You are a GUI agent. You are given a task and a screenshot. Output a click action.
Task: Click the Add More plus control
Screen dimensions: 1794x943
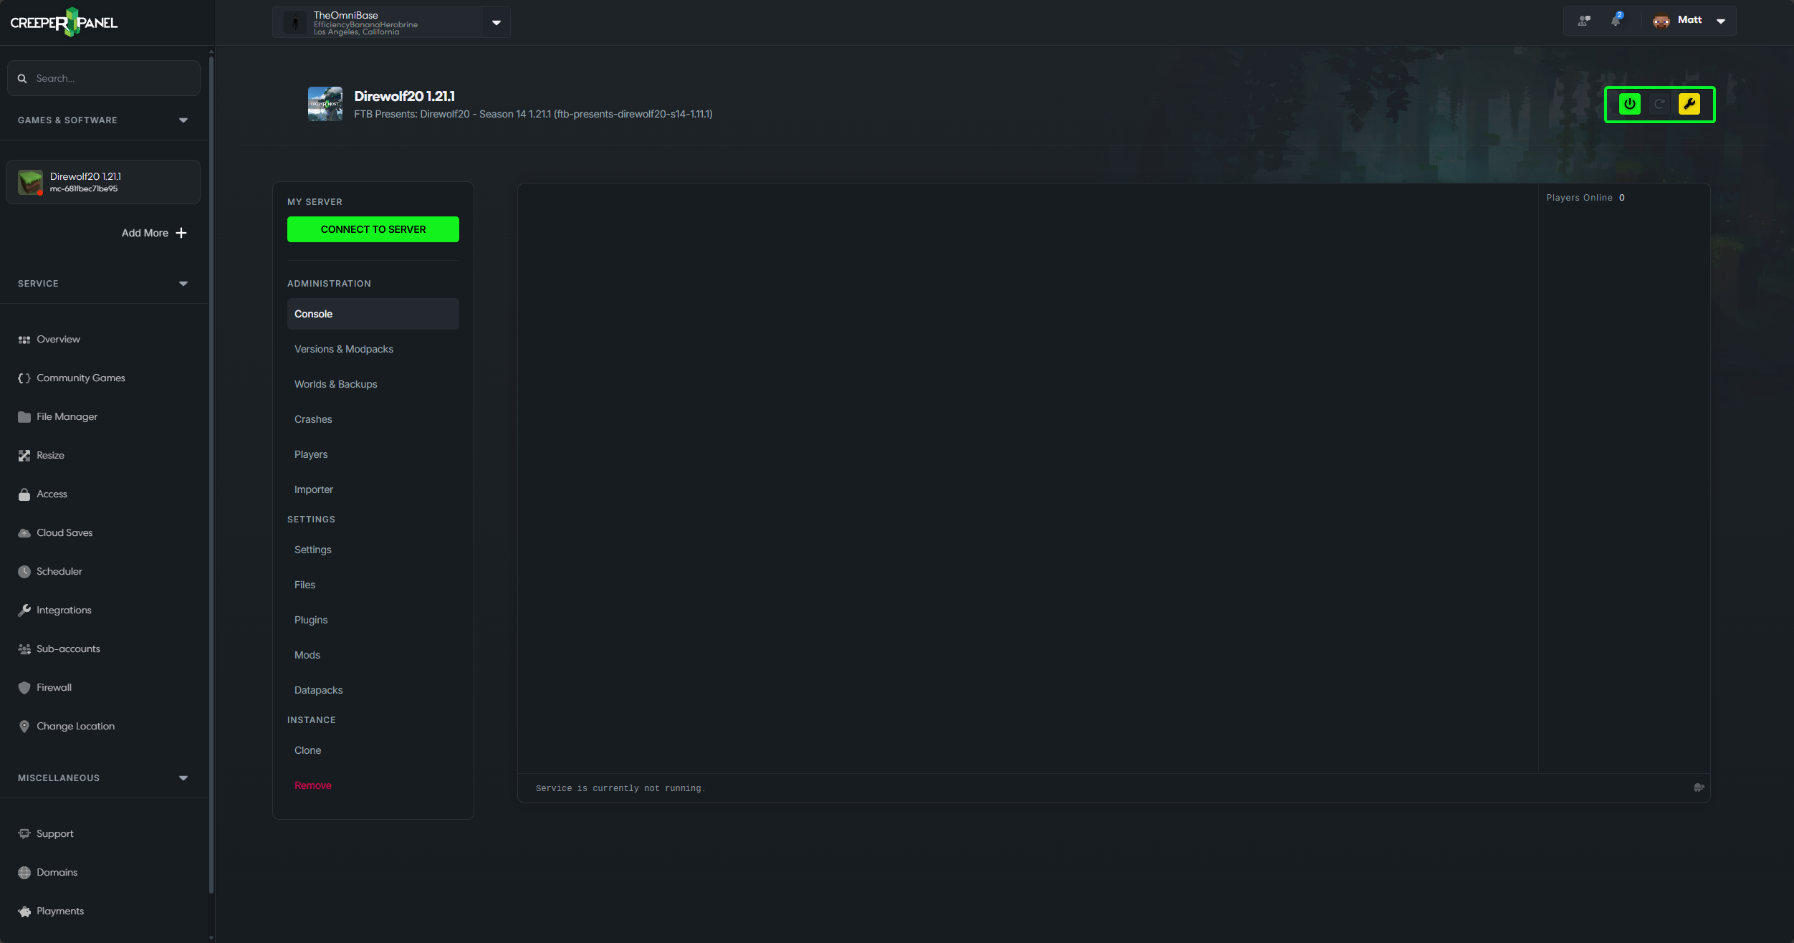(153, 233)
